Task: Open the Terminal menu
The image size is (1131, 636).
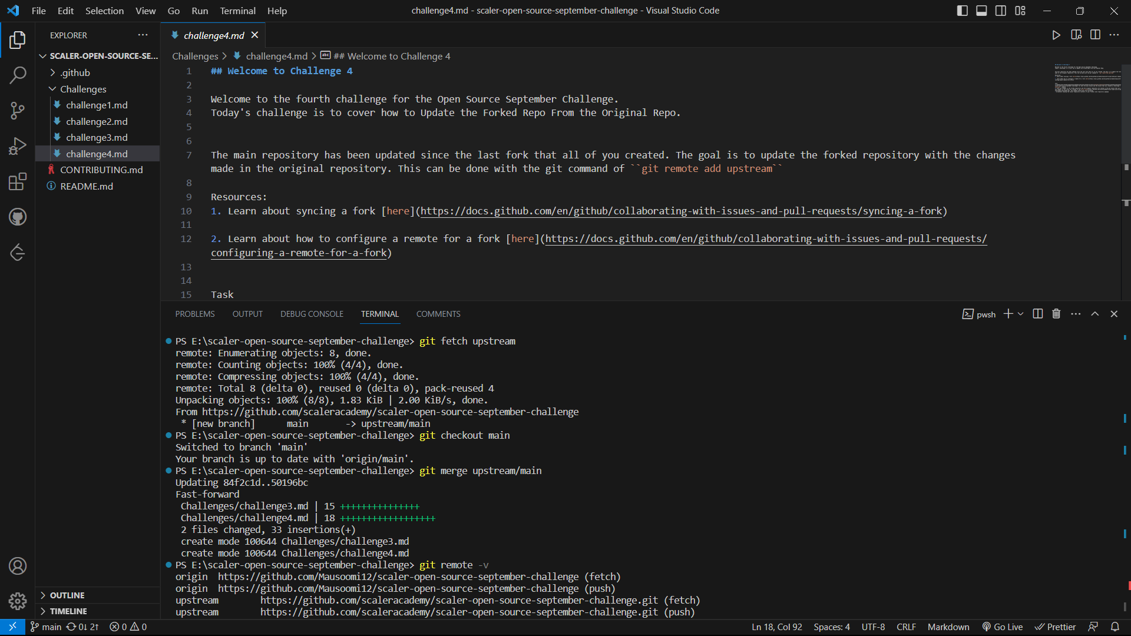Action: click(237, 11)
